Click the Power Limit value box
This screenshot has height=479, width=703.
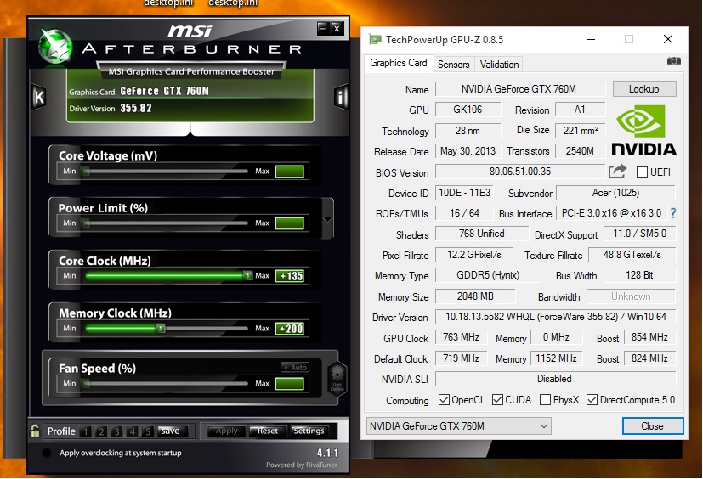[290, 223]
